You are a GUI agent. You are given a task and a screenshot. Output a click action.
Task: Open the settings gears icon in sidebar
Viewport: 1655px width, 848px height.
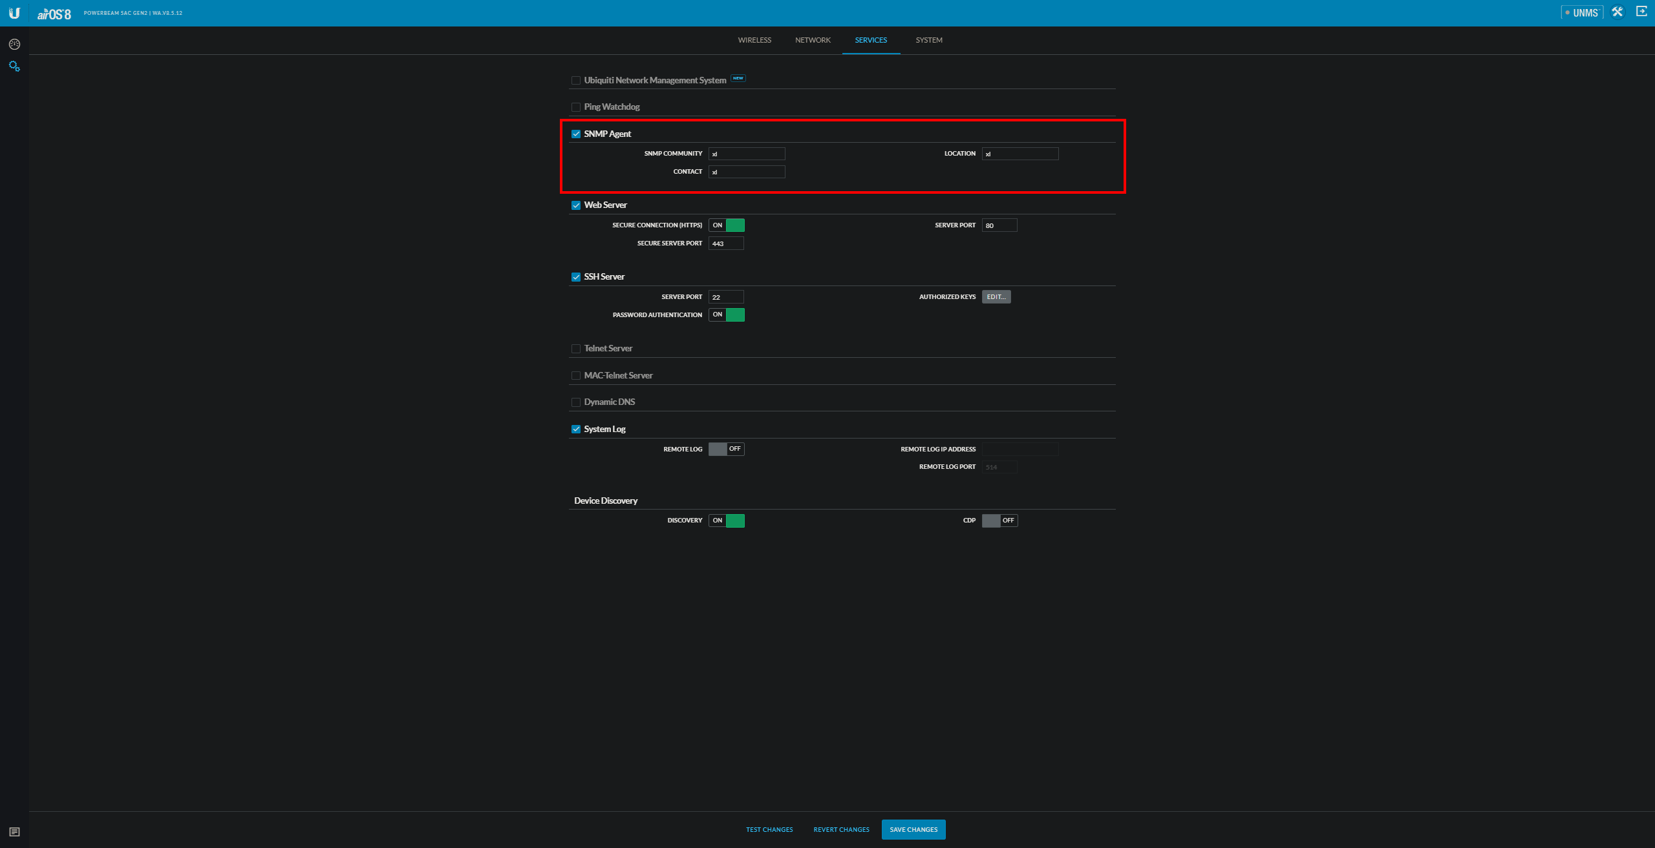14,66
